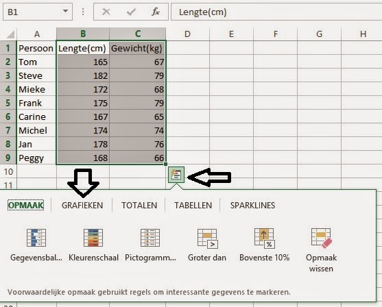The image size is (382, 307).
Task: Select column C header
Action: click(x=138, y=34)
